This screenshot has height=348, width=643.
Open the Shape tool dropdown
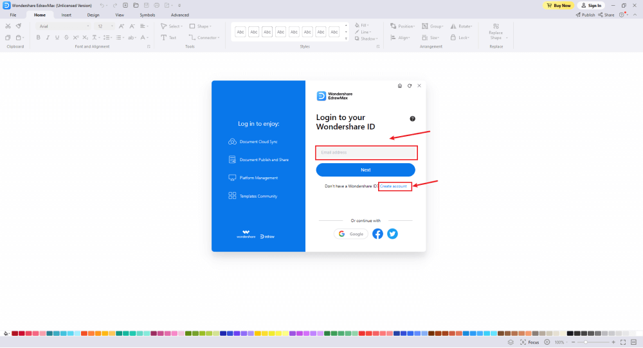201,26
